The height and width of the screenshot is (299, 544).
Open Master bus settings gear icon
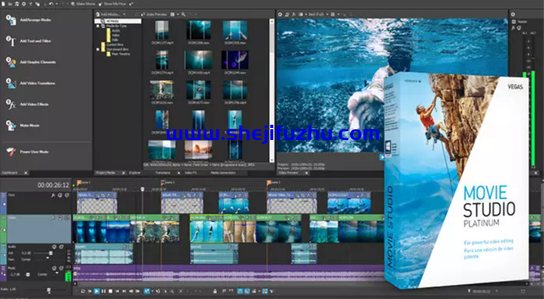(513, 14)
